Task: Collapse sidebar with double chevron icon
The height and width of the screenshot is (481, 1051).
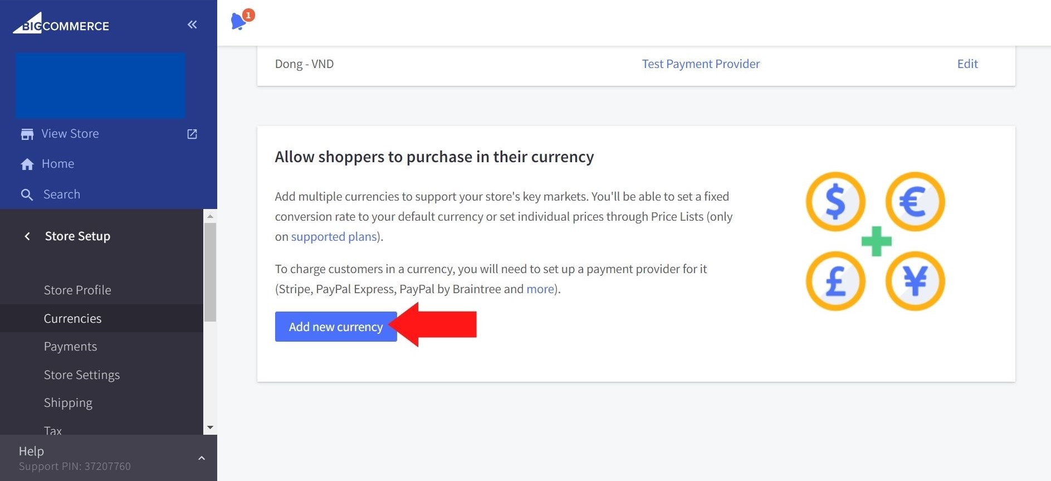Action: point(192,25)
